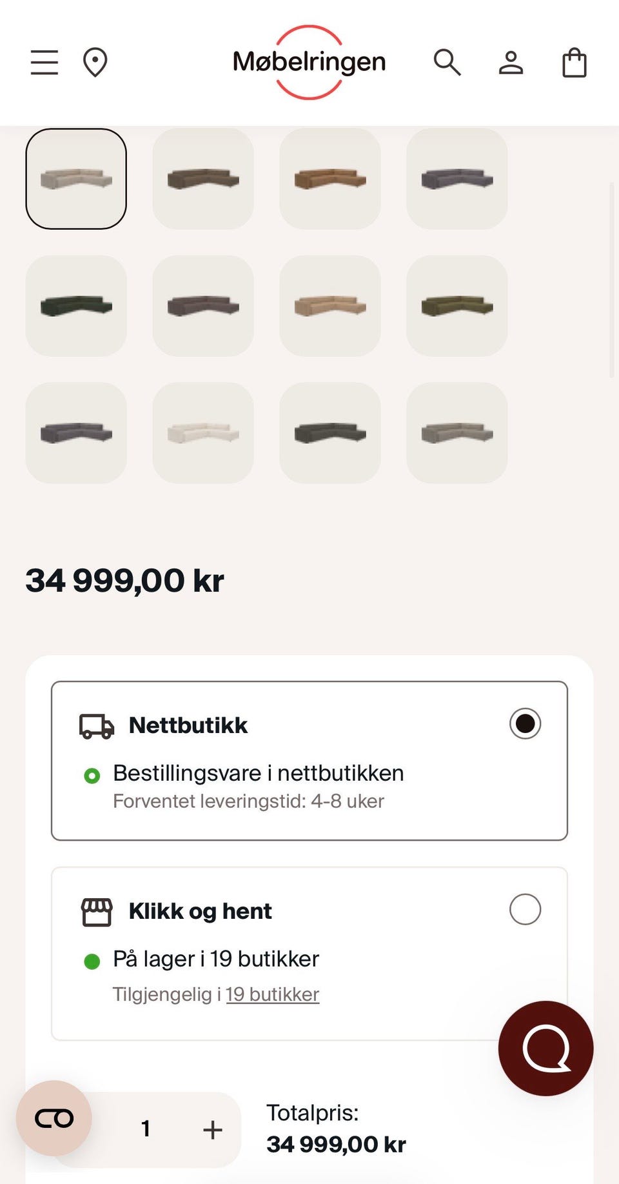Choose the white cream sofa color swatch
619x1184 pixels.
point(203,433)
